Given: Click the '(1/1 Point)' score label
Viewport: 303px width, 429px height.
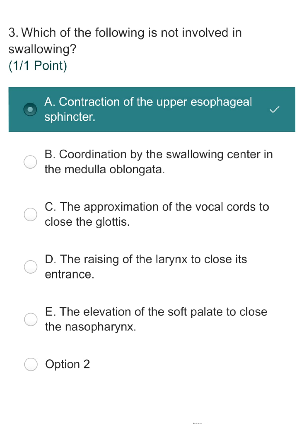Looking at the screenshot, I should pyautogui.click(x=38, y=66).
